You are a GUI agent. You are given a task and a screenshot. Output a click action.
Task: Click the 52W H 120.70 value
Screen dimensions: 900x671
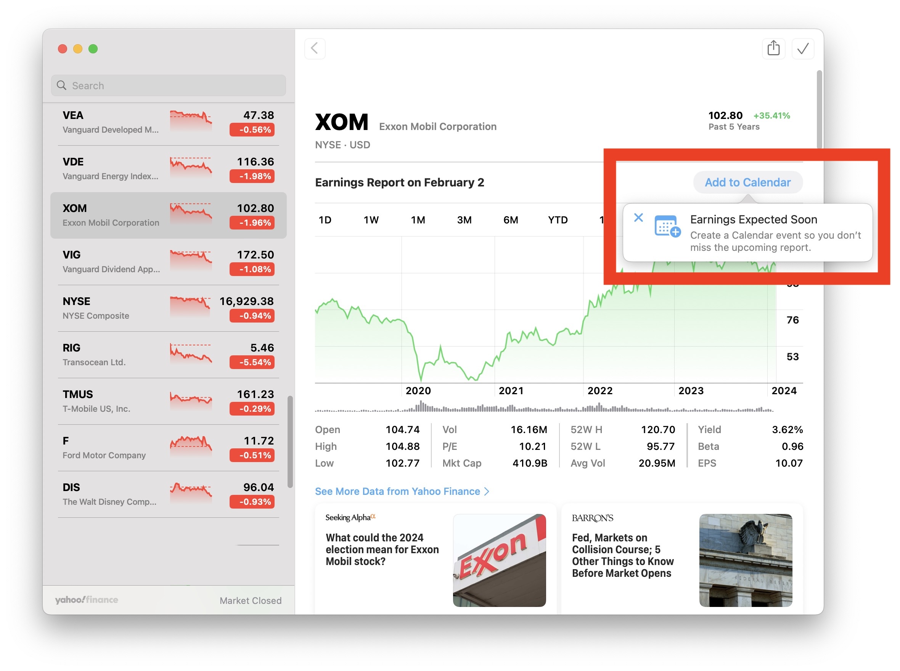click(657, 429)
